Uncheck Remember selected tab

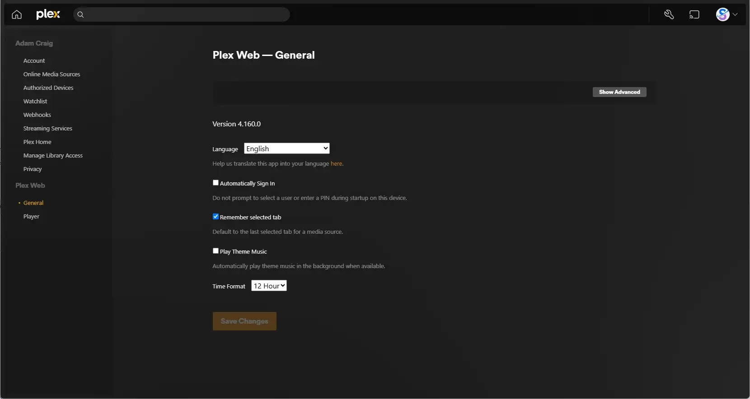(216, 217)
